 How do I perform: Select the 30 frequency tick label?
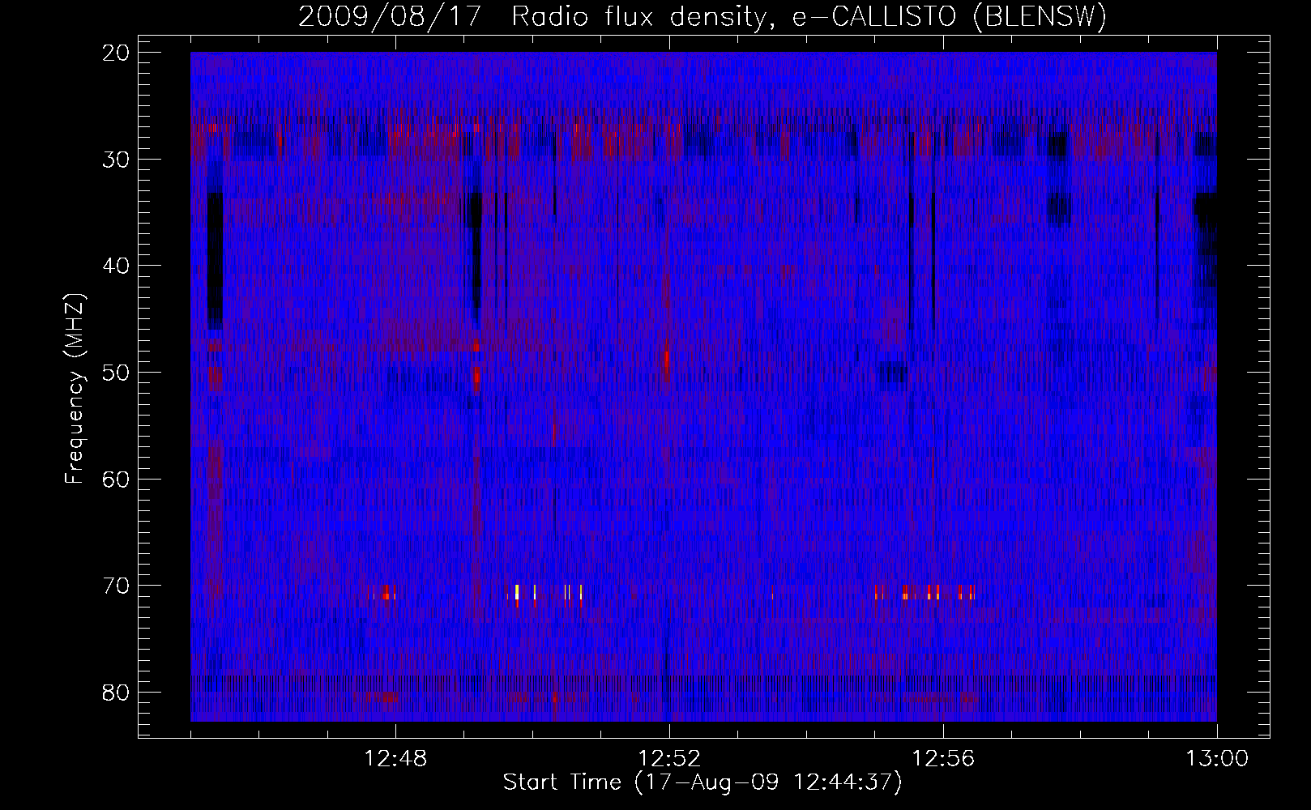point(117,159)
